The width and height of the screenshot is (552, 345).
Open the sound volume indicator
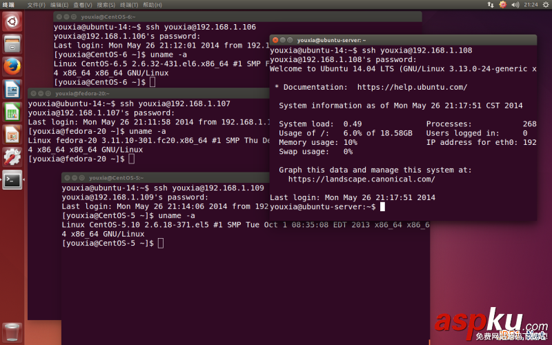click(515, 5)
